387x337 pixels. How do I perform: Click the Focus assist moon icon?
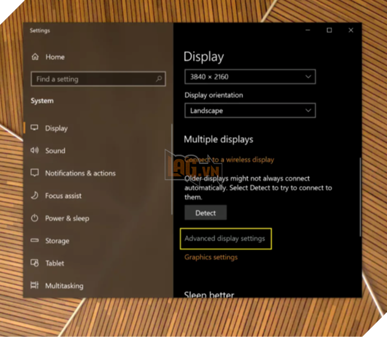coord(35,196)
